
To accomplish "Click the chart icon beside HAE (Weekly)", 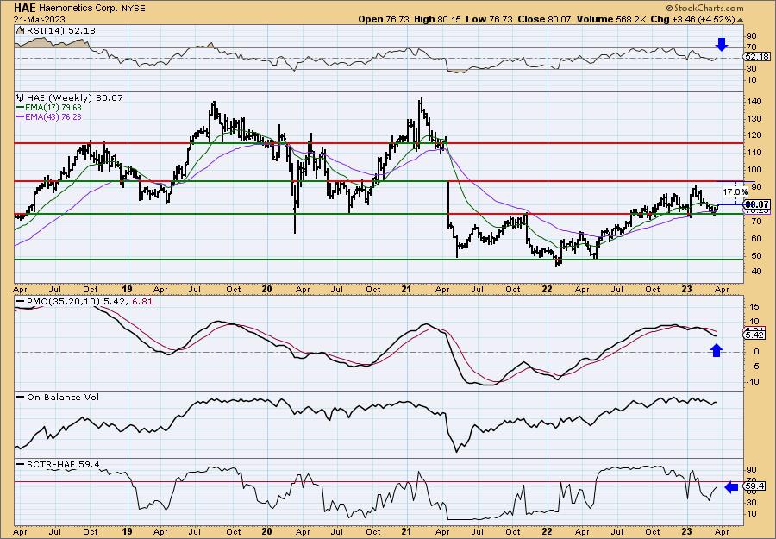I will [20, 98].
